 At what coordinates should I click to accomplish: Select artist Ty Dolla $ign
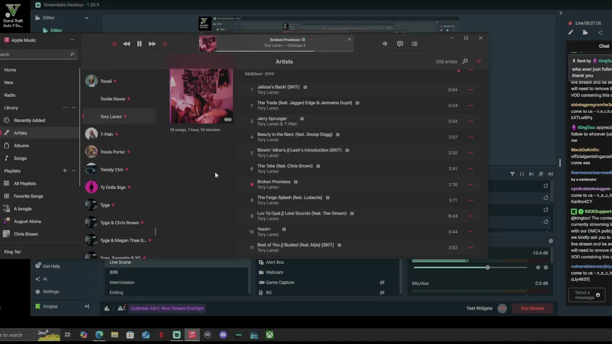pos(120,187)
